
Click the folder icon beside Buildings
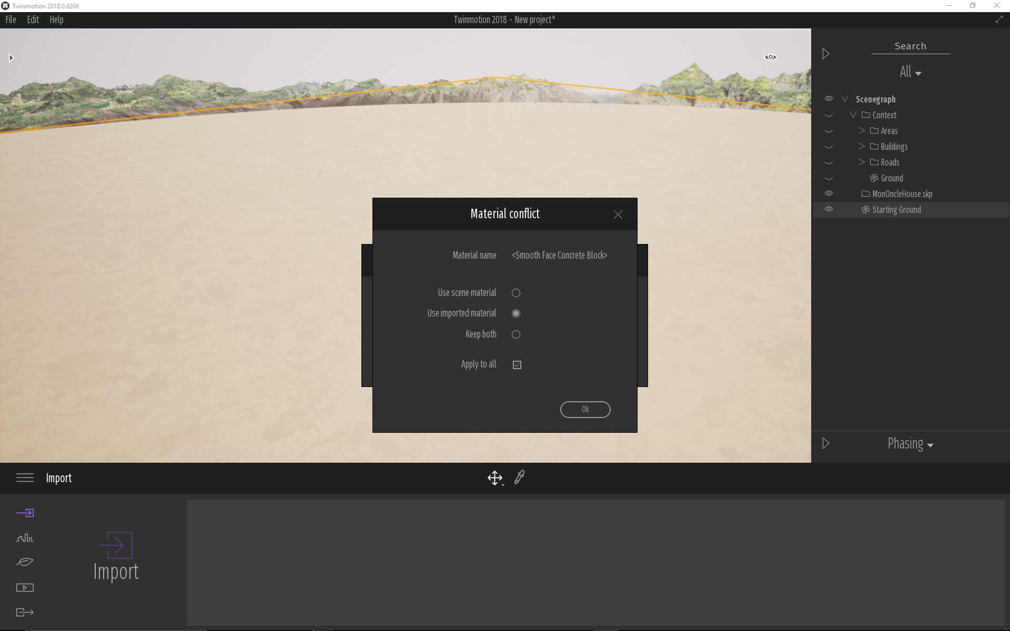[x=874, y=146]
